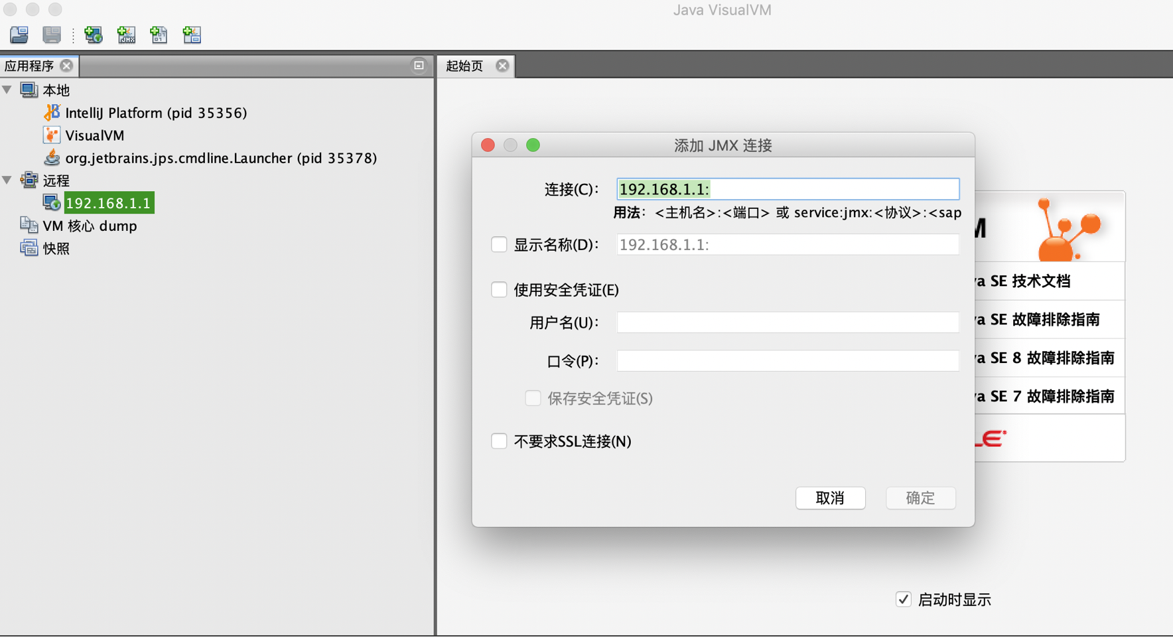Select the IntelliJ Platform (pid 35356) application

156,112
